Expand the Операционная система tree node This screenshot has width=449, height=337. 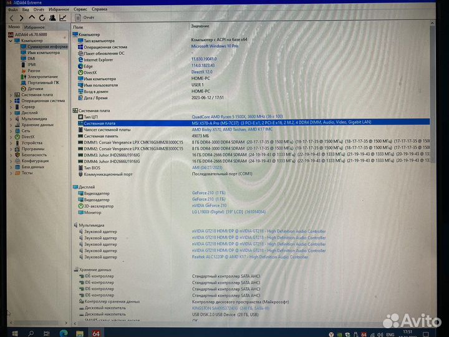click(x=11, y=101)
